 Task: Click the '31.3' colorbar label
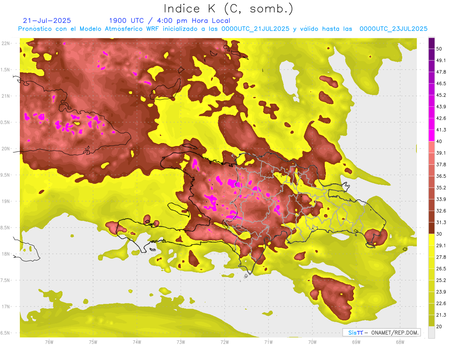coord(441,222)
